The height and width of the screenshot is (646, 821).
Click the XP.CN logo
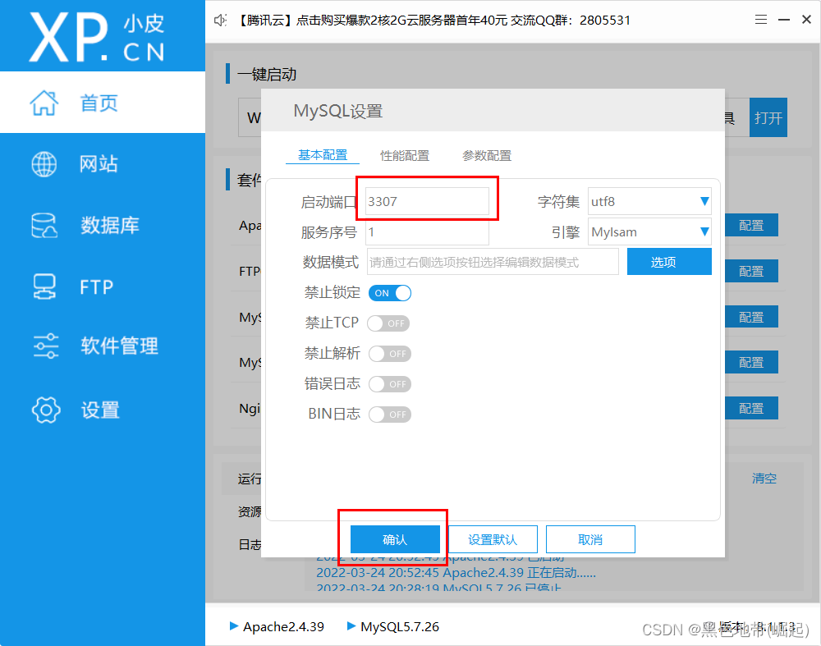point(97,37)
